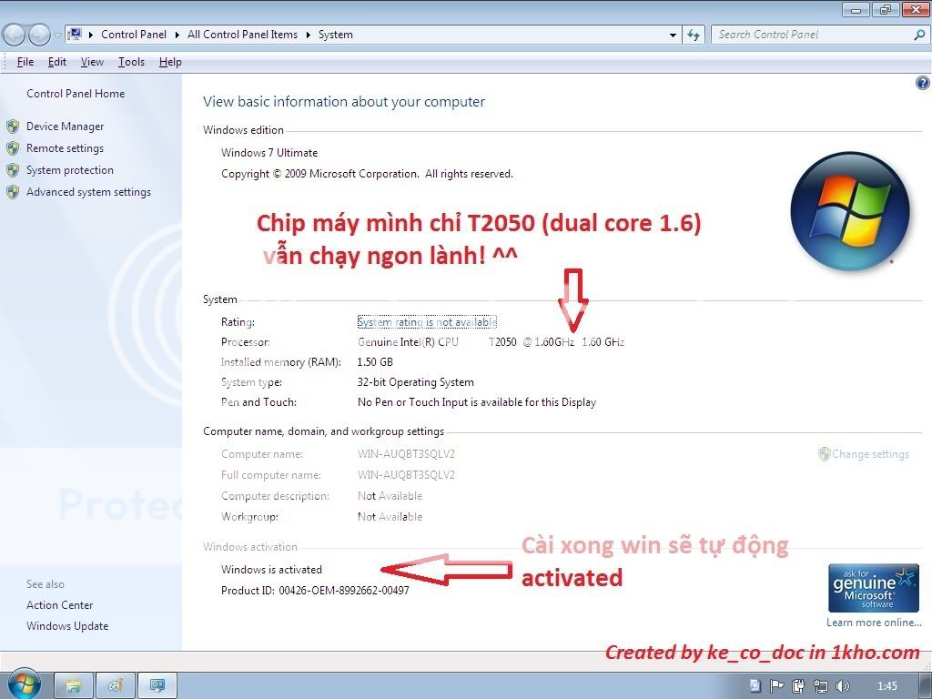The image size is (932, 699).
Task: Minimize the System window
Action: 856,10
